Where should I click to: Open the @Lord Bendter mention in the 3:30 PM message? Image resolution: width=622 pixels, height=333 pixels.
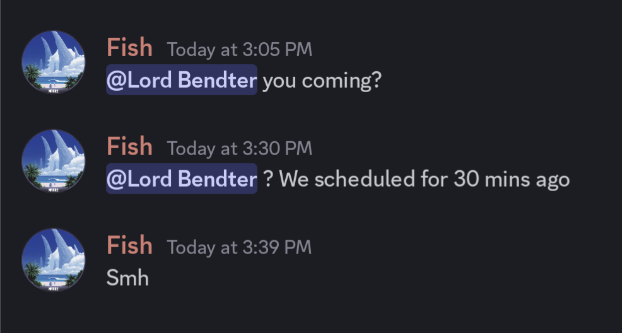point(182,178)
